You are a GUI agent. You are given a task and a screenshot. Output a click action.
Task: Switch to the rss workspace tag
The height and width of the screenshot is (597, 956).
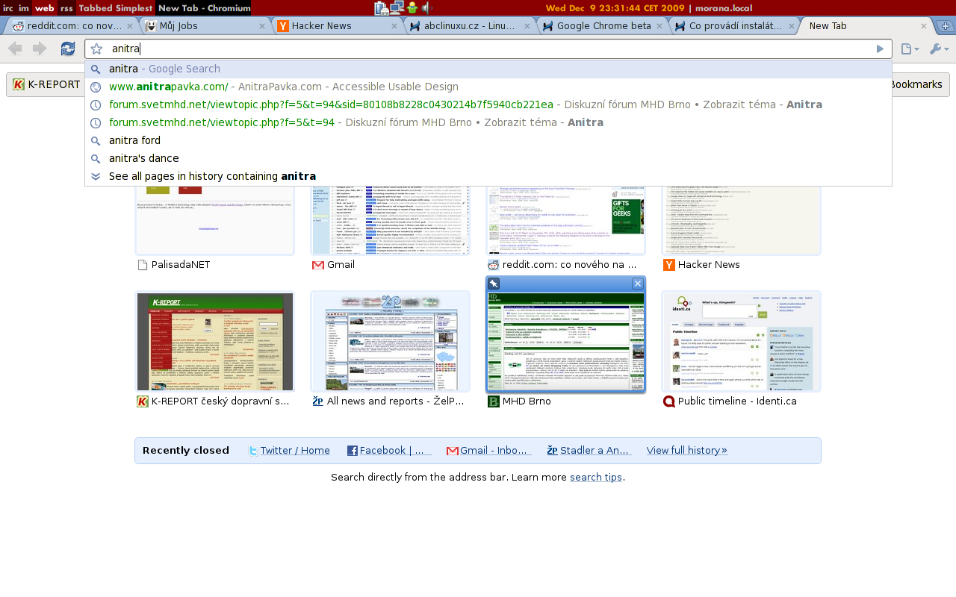66,8
